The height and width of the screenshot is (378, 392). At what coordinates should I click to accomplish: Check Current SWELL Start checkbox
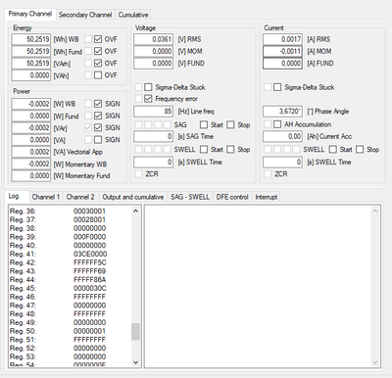click(333, 150)
